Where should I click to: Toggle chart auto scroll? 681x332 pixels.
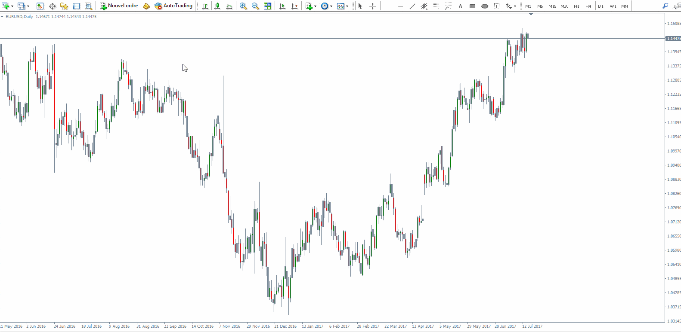[282, 6]
